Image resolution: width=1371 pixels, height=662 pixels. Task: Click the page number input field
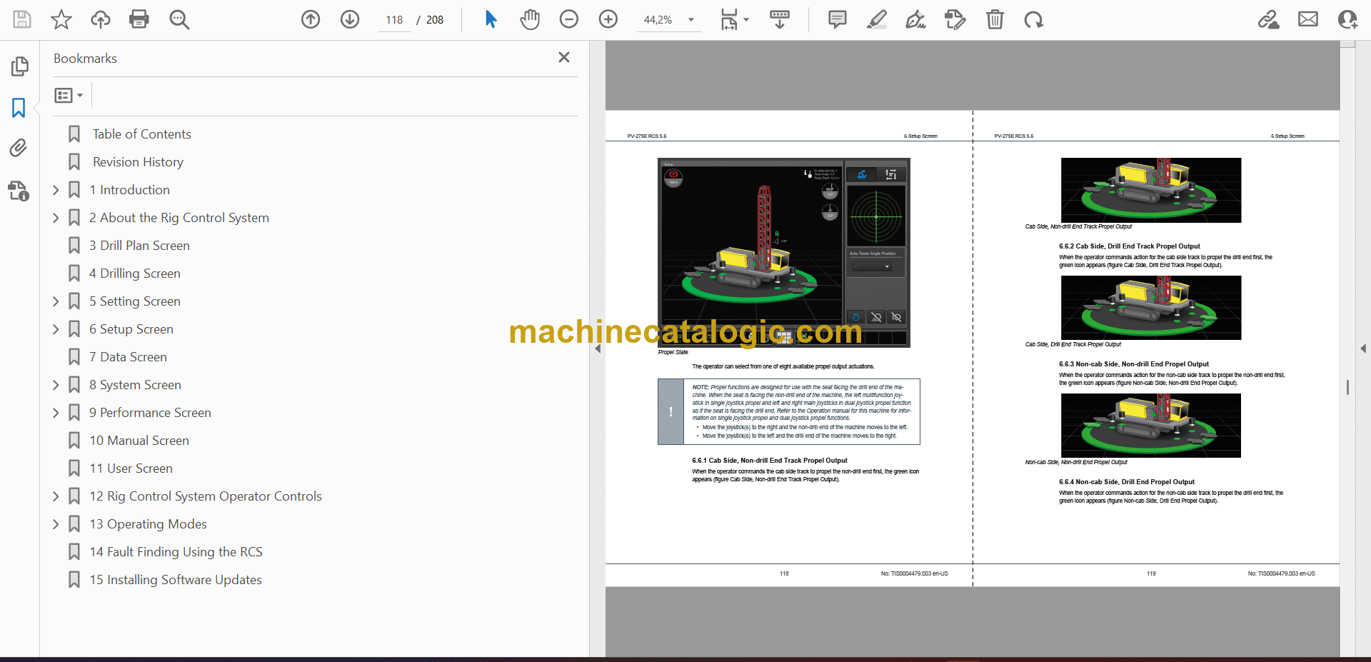[x=394, y=20]
